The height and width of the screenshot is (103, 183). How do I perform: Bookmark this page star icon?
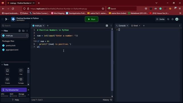click(103, 9)
